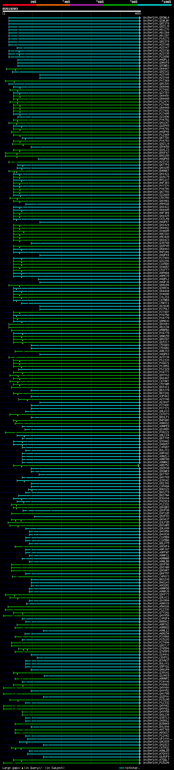This screenshot has width=174, height=770.
Task: Select the label UniRef100_O22496
Action: 156,117
